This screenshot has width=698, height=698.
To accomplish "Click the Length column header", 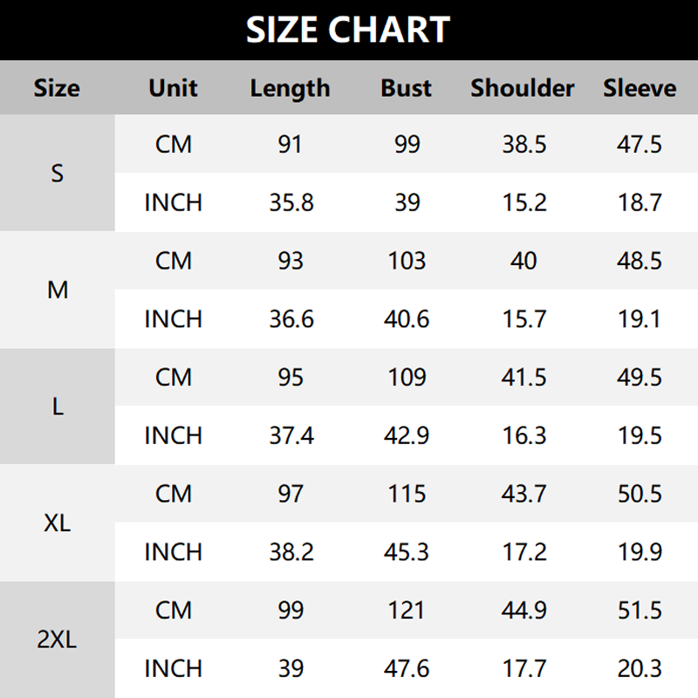I will 290,88.
